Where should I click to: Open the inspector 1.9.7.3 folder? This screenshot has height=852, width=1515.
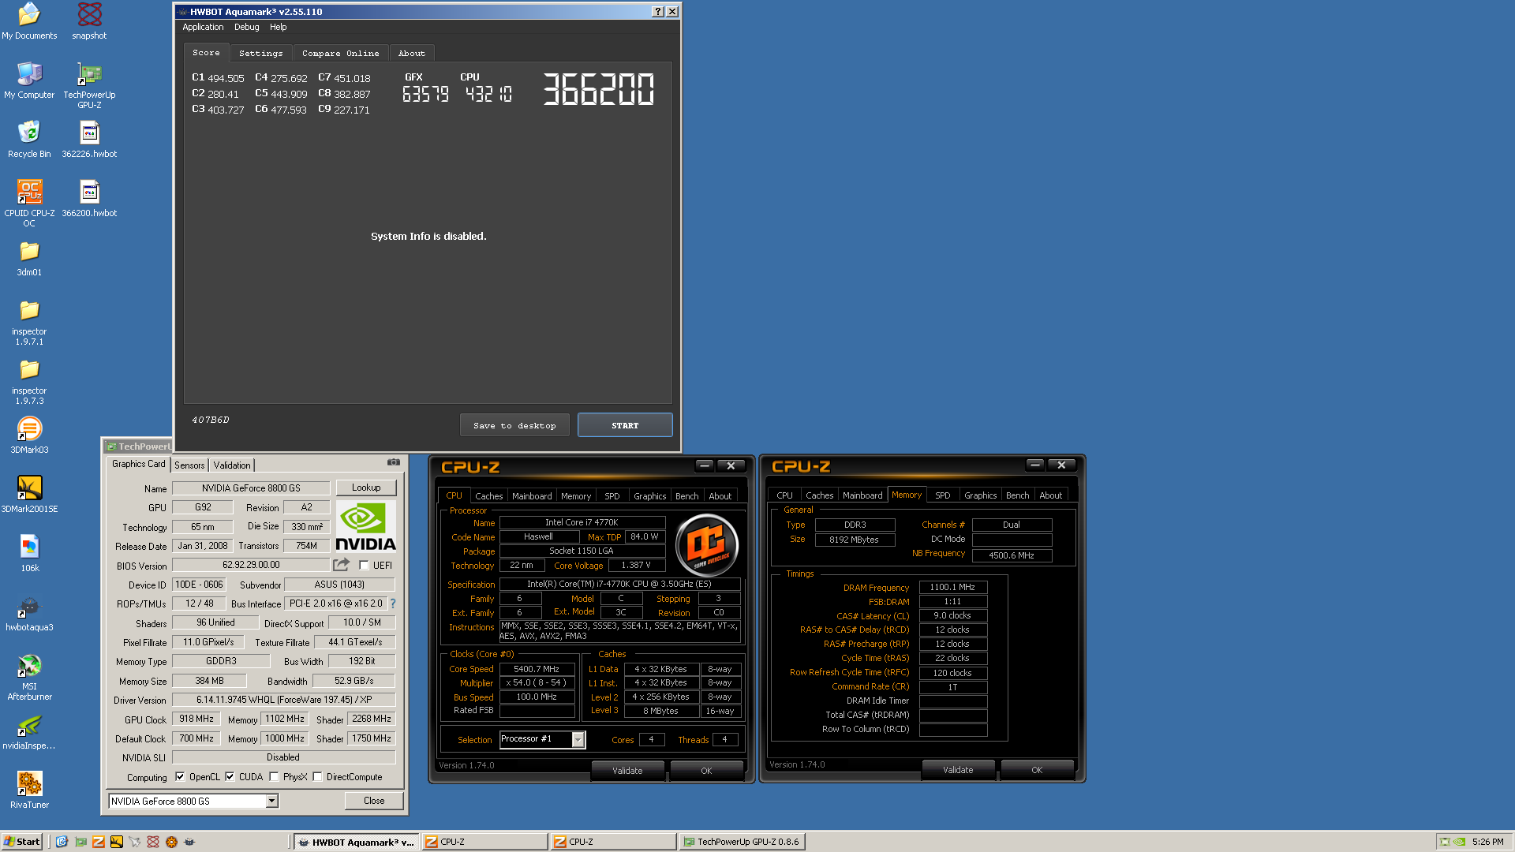pos(29,369)
